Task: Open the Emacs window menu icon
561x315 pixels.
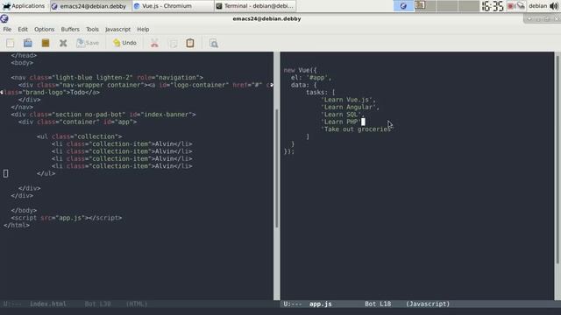Action: [x=4, y=18]
